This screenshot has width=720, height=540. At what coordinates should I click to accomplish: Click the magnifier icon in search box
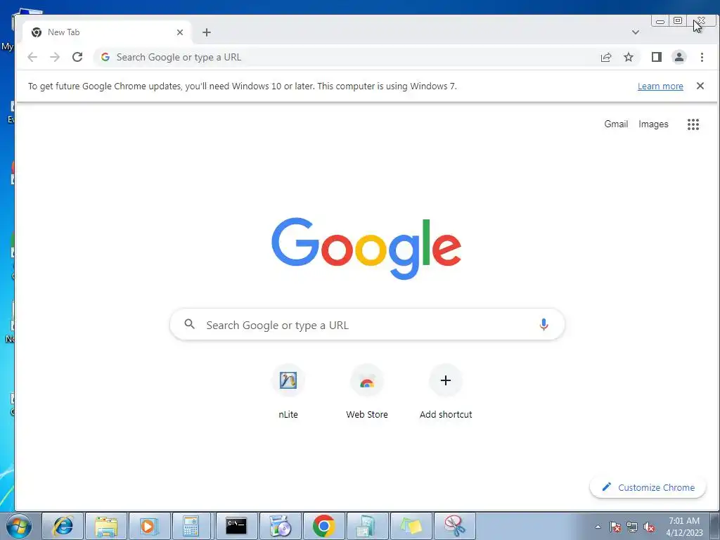click(x=190, y=324)
